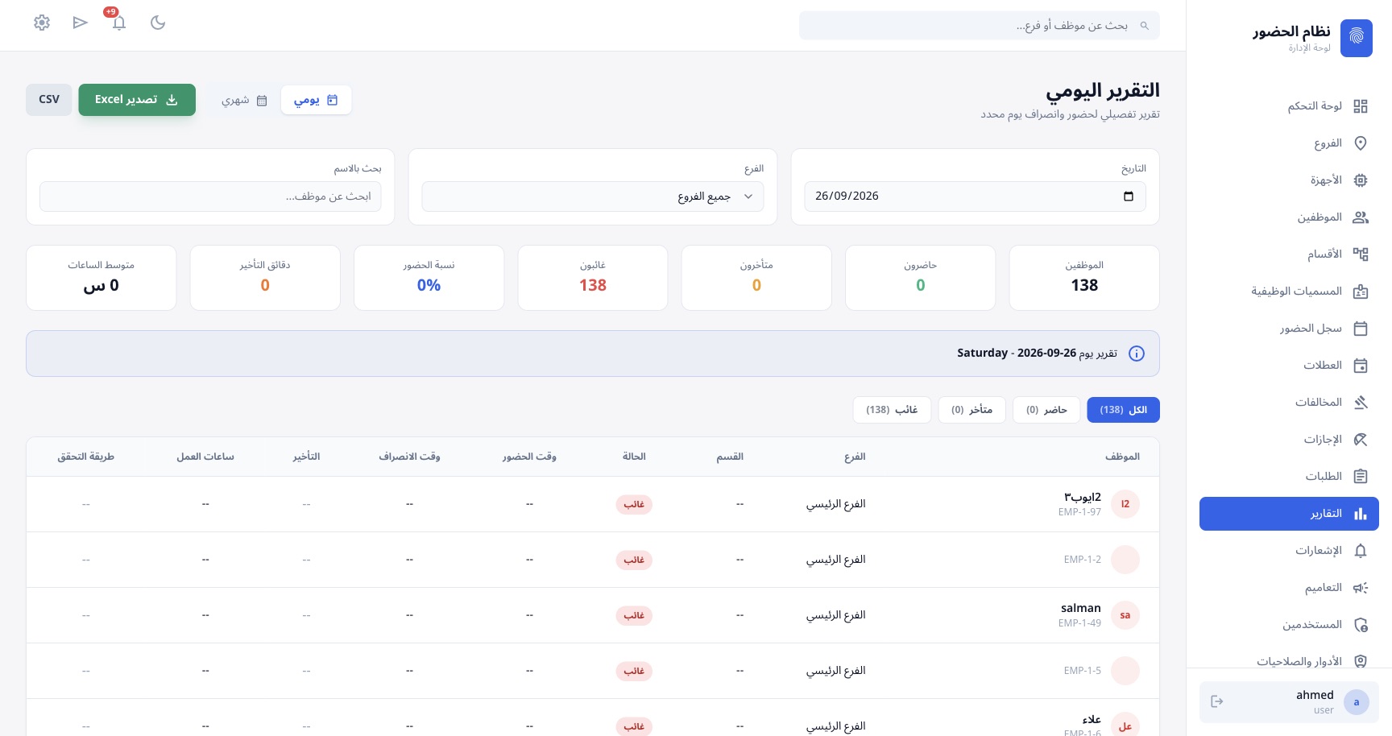
Task: Click the date field 26/09/2026
Action: click(975, 196)
